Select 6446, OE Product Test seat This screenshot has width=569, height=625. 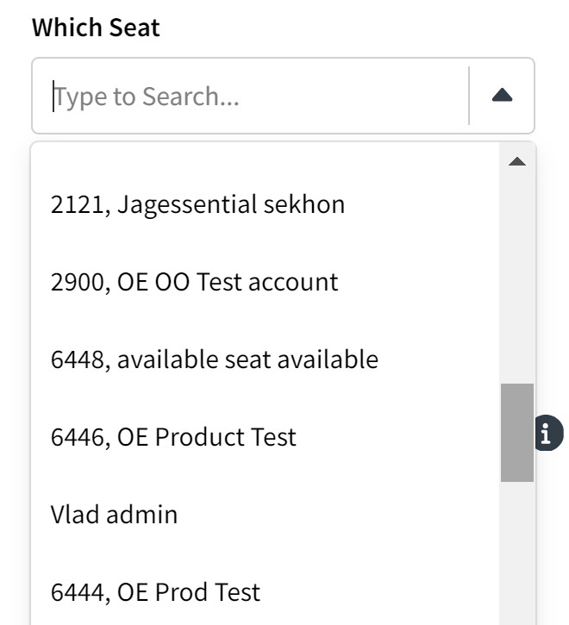(173, 437)
